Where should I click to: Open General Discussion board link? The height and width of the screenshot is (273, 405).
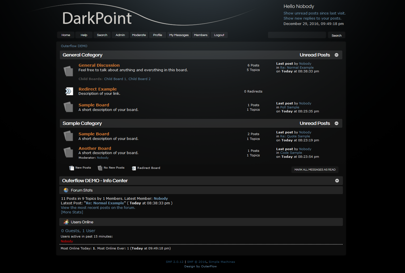coord(99,65)
